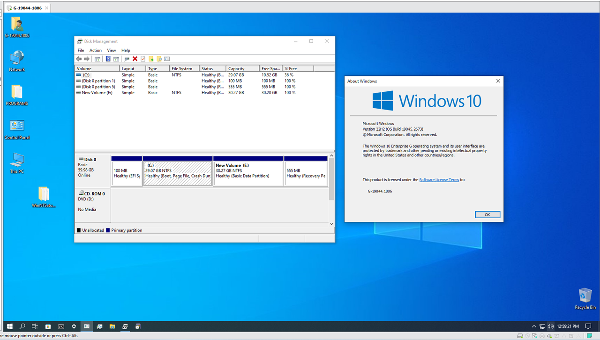This screenshot has width=600, height=340.
Task: Click the Connect/Refresh disk toolbar icon
Action: [x=127, y=59]
